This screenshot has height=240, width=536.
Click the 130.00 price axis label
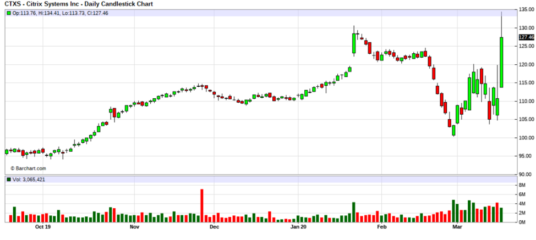pyautogui.click(x=526, y=28)
